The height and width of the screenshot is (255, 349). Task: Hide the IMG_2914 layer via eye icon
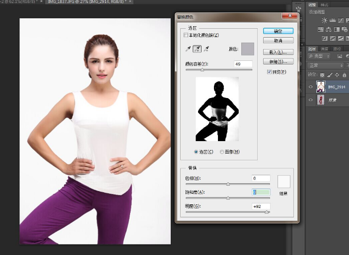click(311, 87)
